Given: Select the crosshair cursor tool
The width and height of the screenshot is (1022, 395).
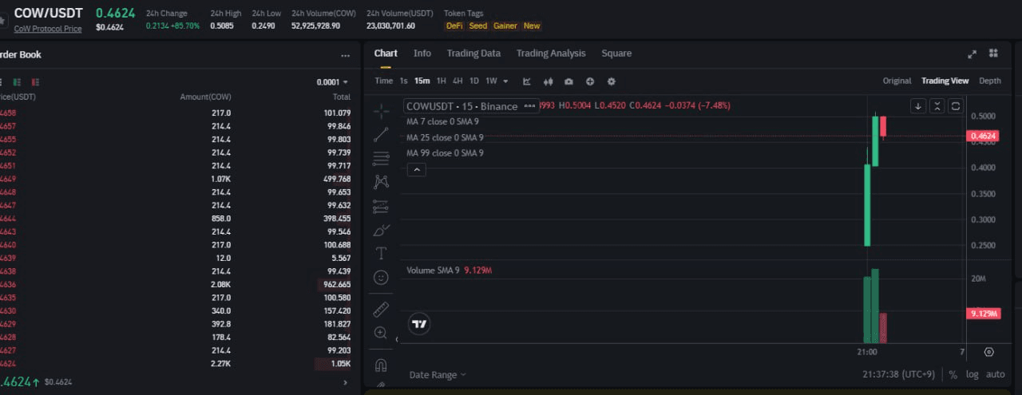Looking at the screenshot, I should 381,110.
